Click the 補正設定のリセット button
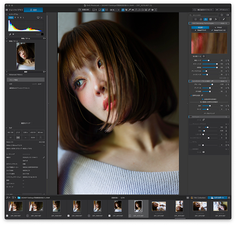 [203, 10]
